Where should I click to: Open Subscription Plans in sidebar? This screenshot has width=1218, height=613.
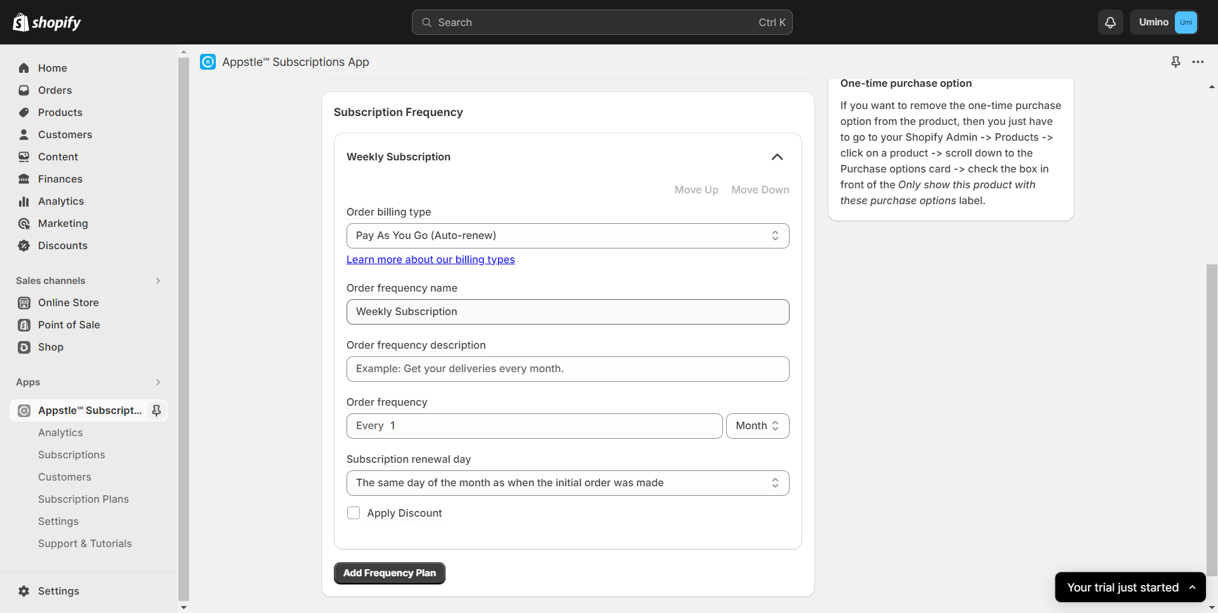click(x=83, y=499)
